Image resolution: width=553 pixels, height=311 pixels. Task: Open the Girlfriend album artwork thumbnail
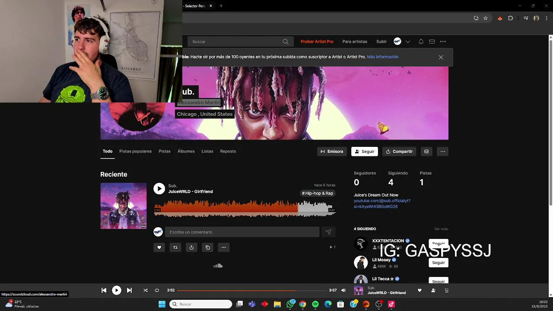point(124,206)
